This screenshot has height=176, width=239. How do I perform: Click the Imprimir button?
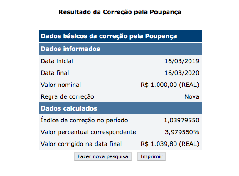[x=151, y=156]
